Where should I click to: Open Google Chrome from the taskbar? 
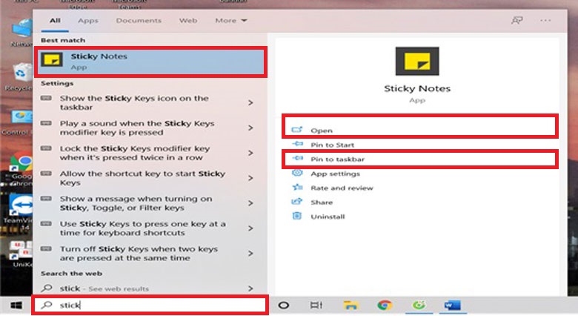[x=384, y=305]
